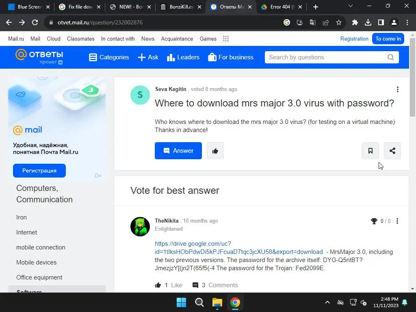Viewport: 416px width, 312px height.
Task: Open the News link
Action: click(x=148, y=39)
